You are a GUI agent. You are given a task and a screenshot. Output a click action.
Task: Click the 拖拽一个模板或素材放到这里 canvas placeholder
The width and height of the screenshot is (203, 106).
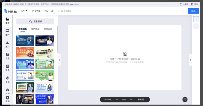click(125, 59)
